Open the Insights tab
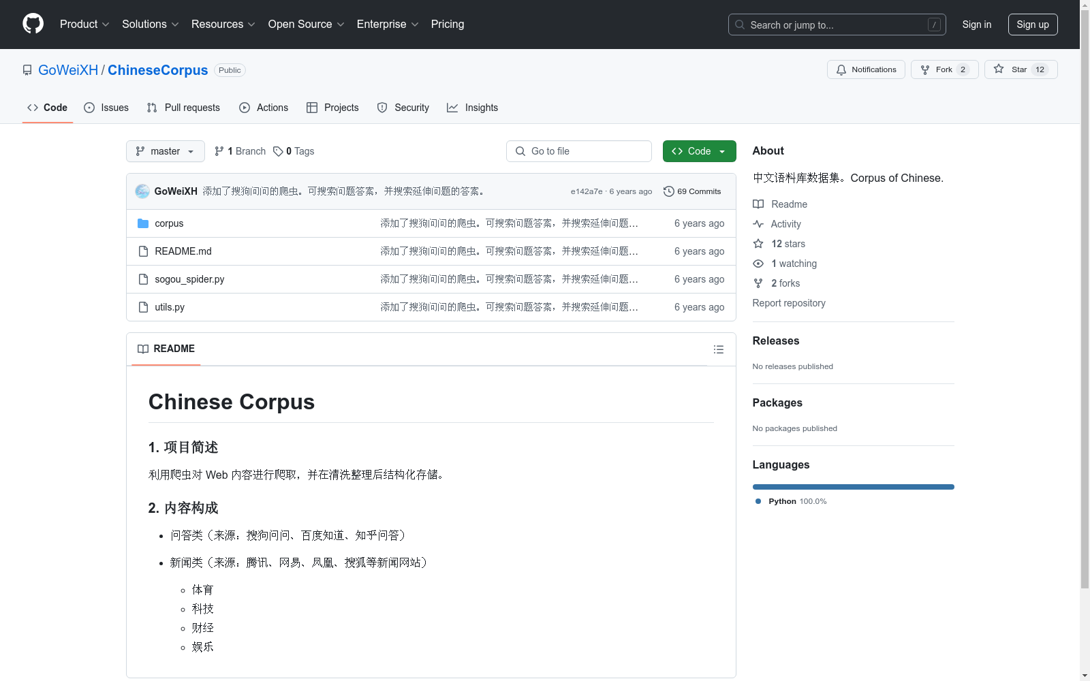The image size is (1090, 681). [x=472, y=108]
